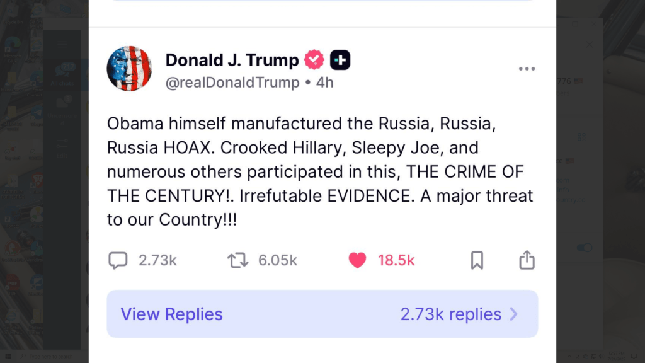Bookmark this post
The width and height of the screenshot is (645, 363).
tap(477, 260)
